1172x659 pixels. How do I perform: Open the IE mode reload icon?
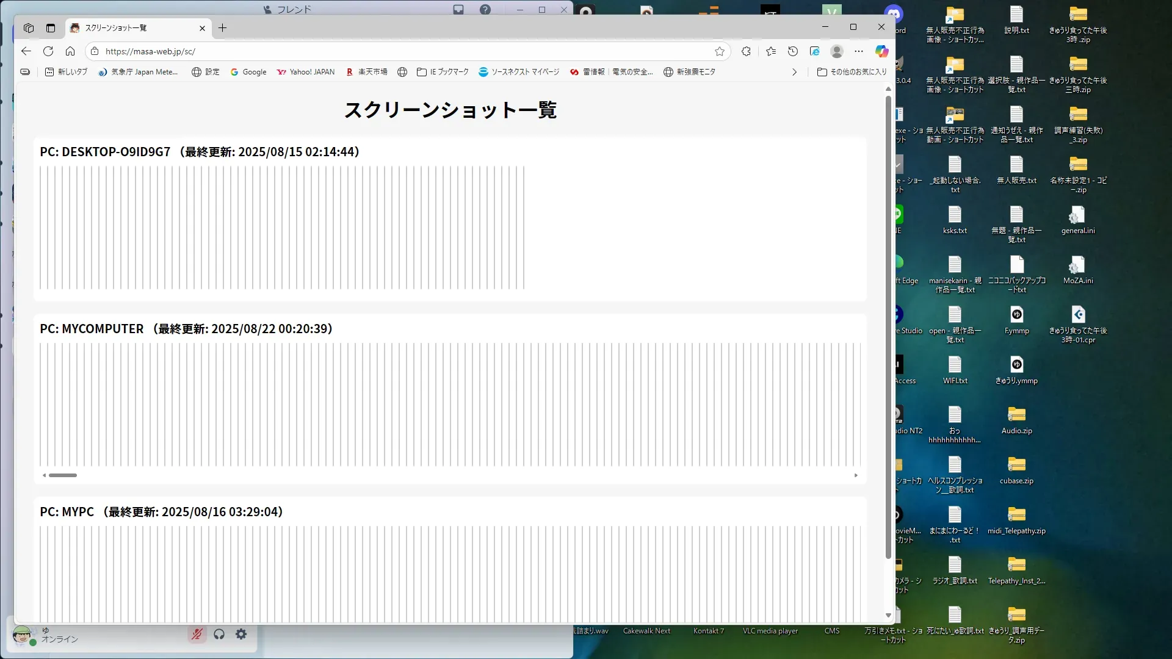click(815, 51)
